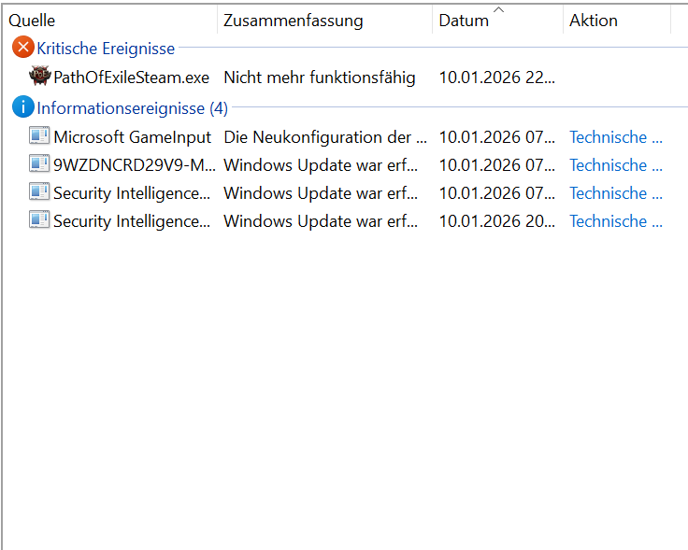Open technical details for Microsoft GameInput
Image resolution: width=688 pixels, height=550 pixels.
(x=615, y=137)
